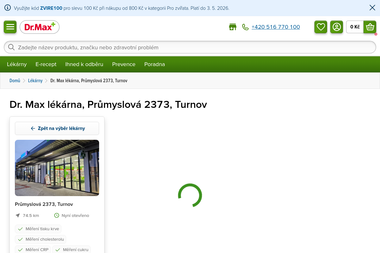Navigate to Domů breadcrumb

click(15, 81)
